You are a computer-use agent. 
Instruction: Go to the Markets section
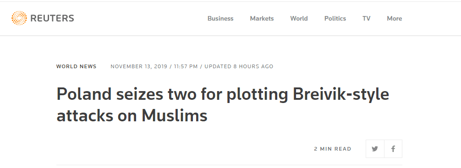262,18
